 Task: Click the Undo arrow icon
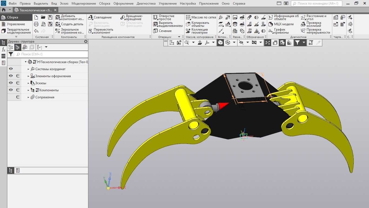tap(36, 31)
